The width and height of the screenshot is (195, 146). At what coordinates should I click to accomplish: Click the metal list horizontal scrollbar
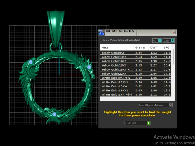pos(134,99)
